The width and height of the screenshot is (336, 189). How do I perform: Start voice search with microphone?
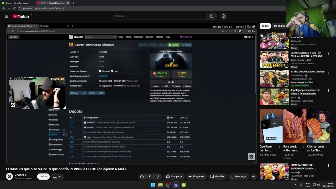pyautogui.click(x=224, y=16)
